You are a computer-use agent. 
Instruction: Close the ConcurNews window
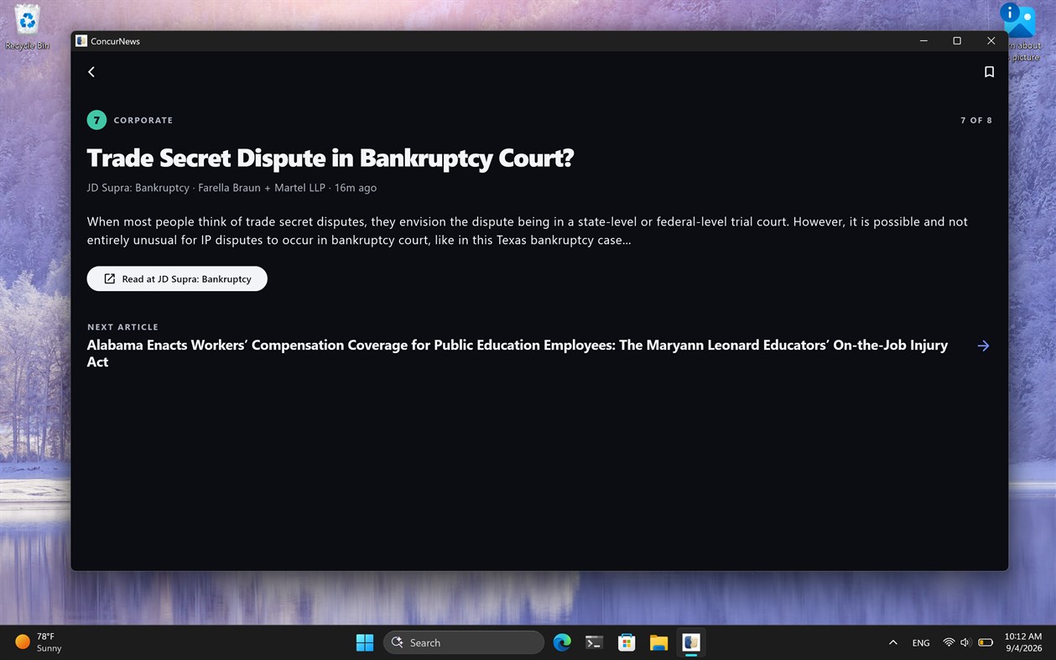tap(991, 41)
